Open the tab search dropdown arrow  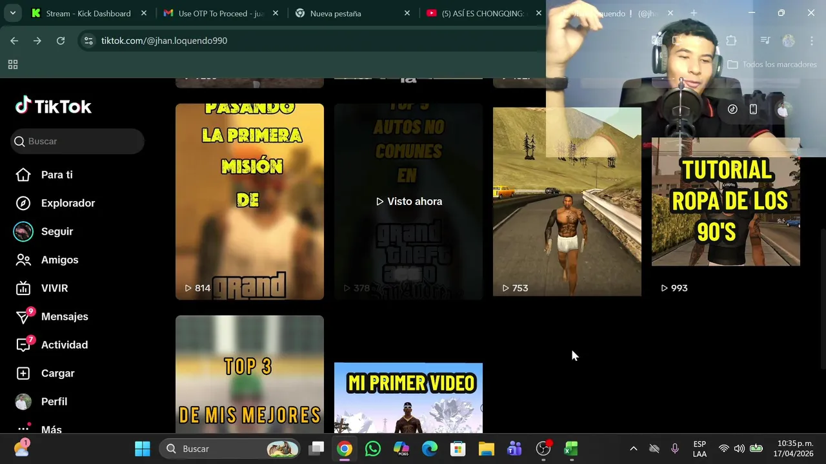pos(12,13)
